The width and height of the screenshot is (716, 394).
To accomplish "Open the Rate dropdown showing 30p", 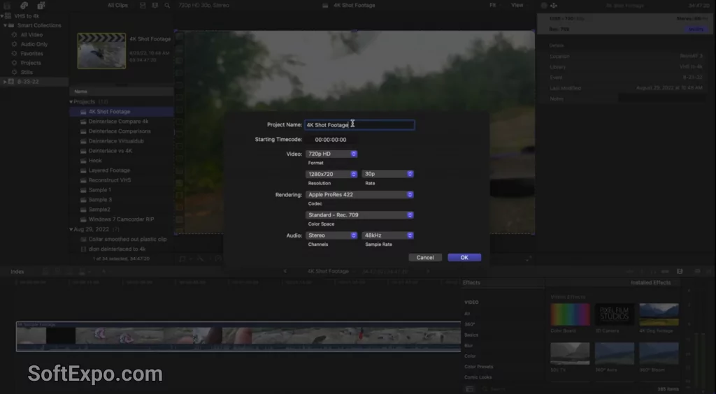I will pyautogui.click(x=387, y=174).
